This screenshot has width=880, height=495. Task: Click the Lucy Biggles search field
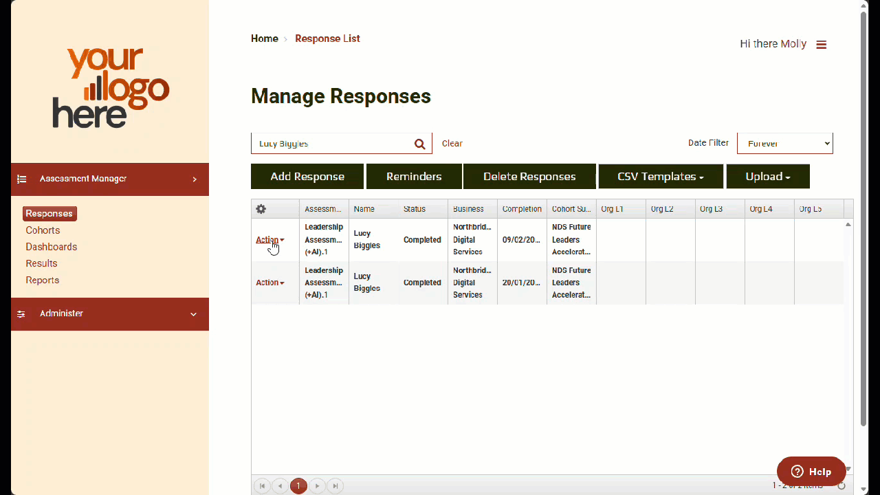331,144
